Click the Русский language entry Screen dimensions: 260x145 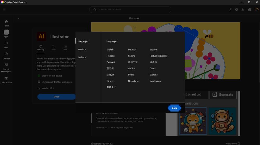tap(111, 62)
